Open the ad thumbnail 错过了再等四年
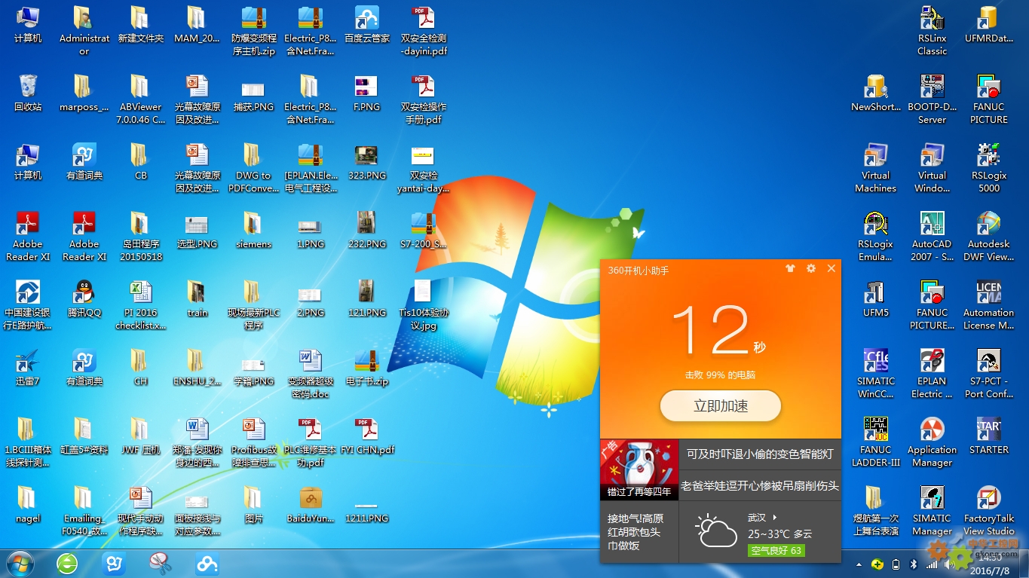The width and height of the screenshot is (1029, 578). (639, 469)
